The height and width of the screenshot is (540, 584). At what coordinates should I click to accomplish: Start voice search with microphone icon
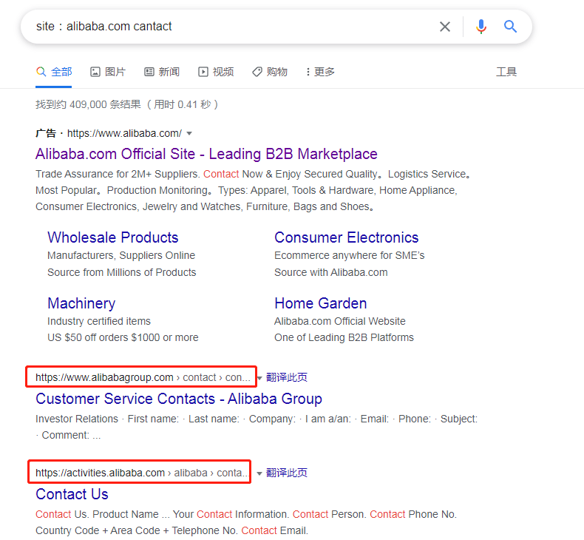click(481, 27)
